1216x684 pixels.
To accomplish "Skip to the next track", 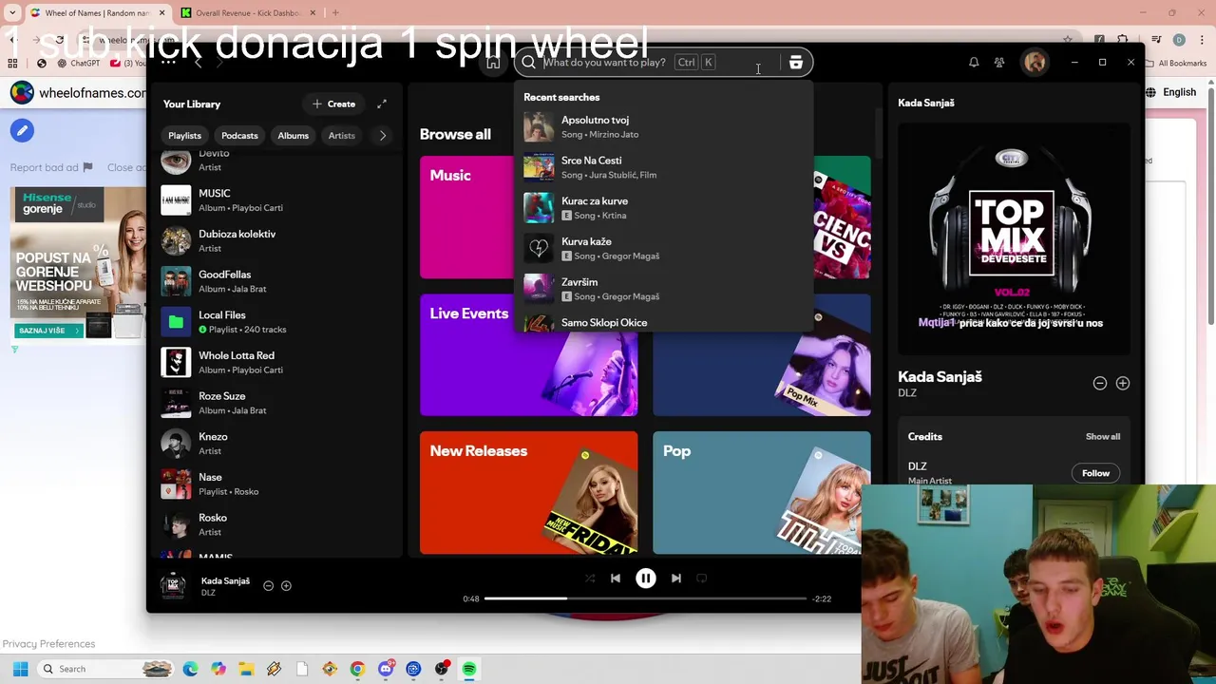I will click(x=676, y=578).
